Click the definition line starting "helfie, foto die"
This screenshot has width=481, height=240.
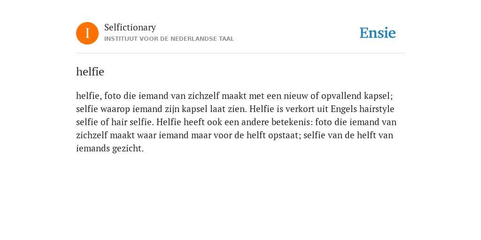point(234,96)
